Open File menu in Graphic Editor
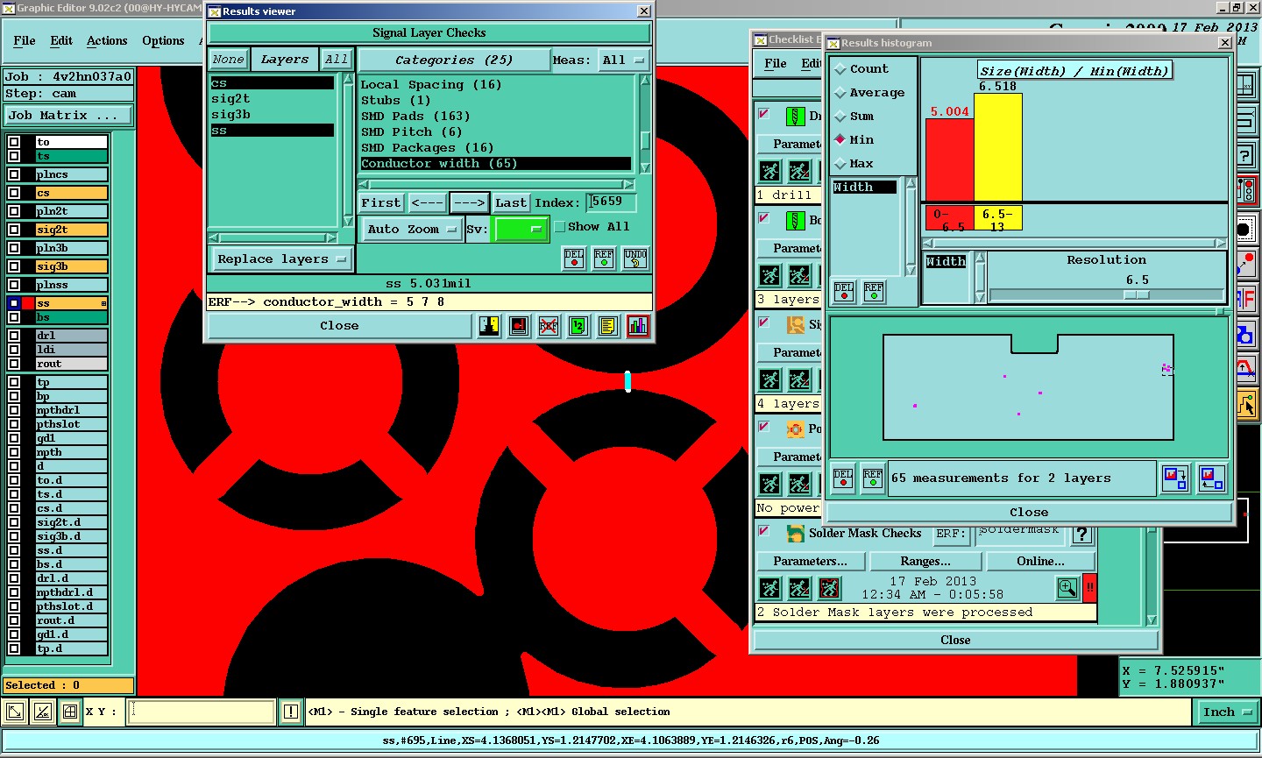The width and height of the screenshot is (1262, 758). (x=25, y=41)
